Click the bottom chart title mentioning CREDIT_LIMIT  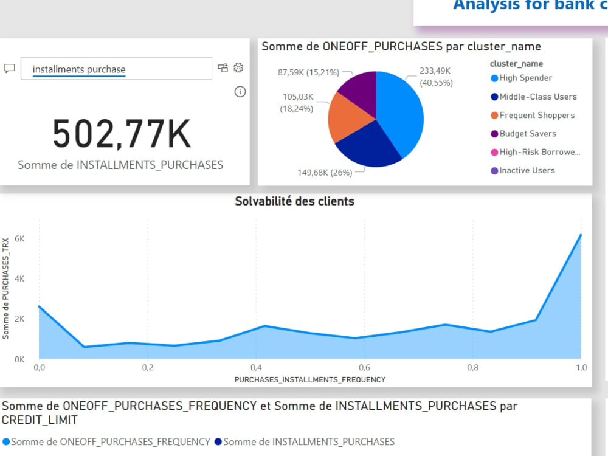click(260, 413)
